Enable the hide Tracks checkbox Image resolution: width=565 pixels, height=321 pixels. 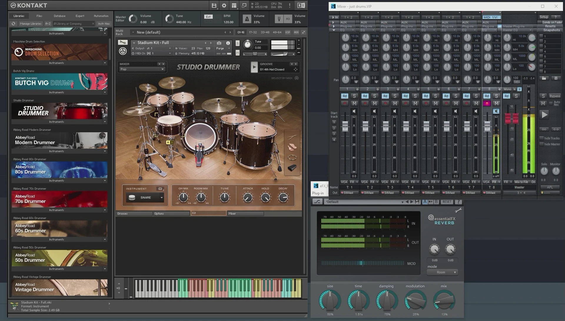[541, 138]
